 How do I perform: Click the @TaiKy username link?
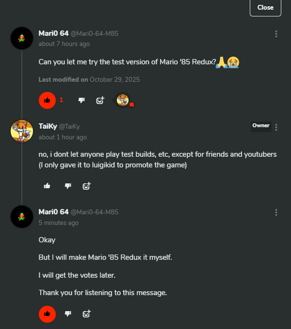coord(69,126)
